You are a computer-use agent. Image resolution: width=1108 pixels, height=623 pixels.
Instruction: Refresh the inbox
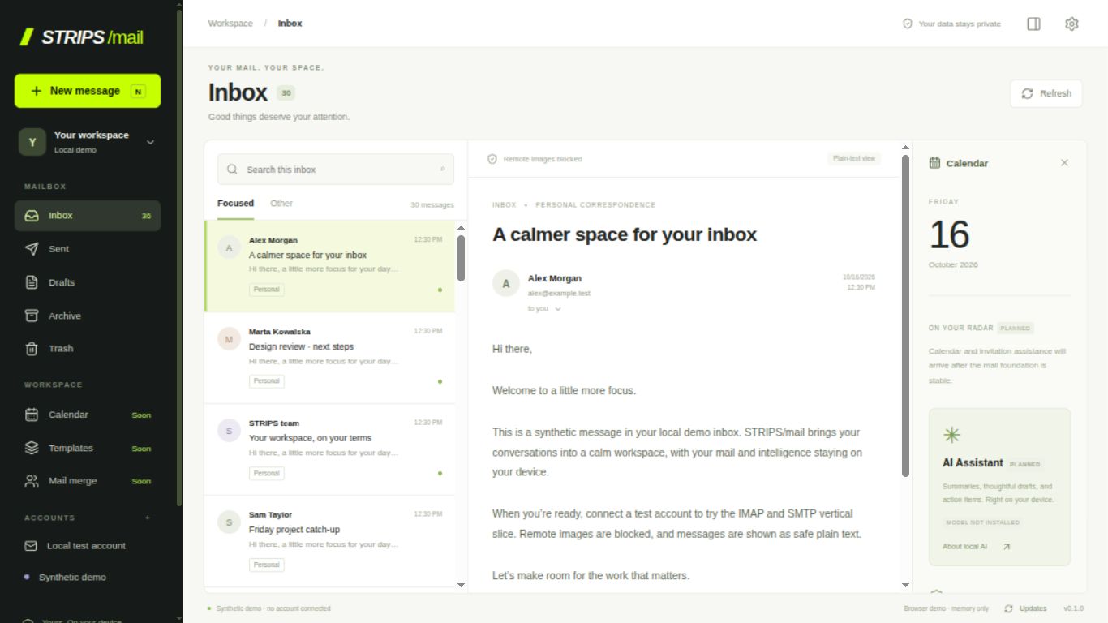click(x=1046, y=93)
